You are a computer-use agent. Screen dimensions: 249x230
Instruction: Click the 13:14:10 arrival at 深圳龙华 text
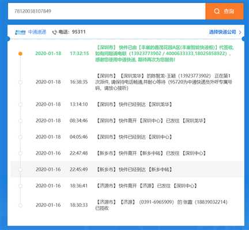(134, 105)
